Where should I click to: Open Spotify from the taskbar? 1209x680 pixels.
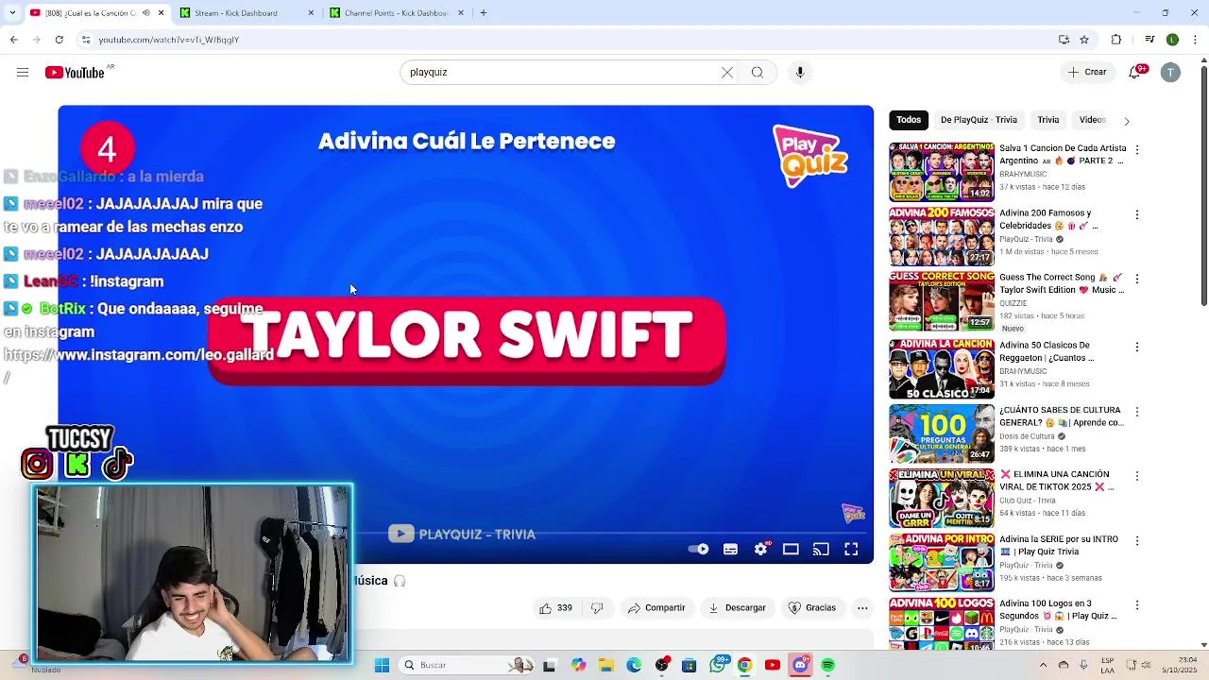pos(828,665)
